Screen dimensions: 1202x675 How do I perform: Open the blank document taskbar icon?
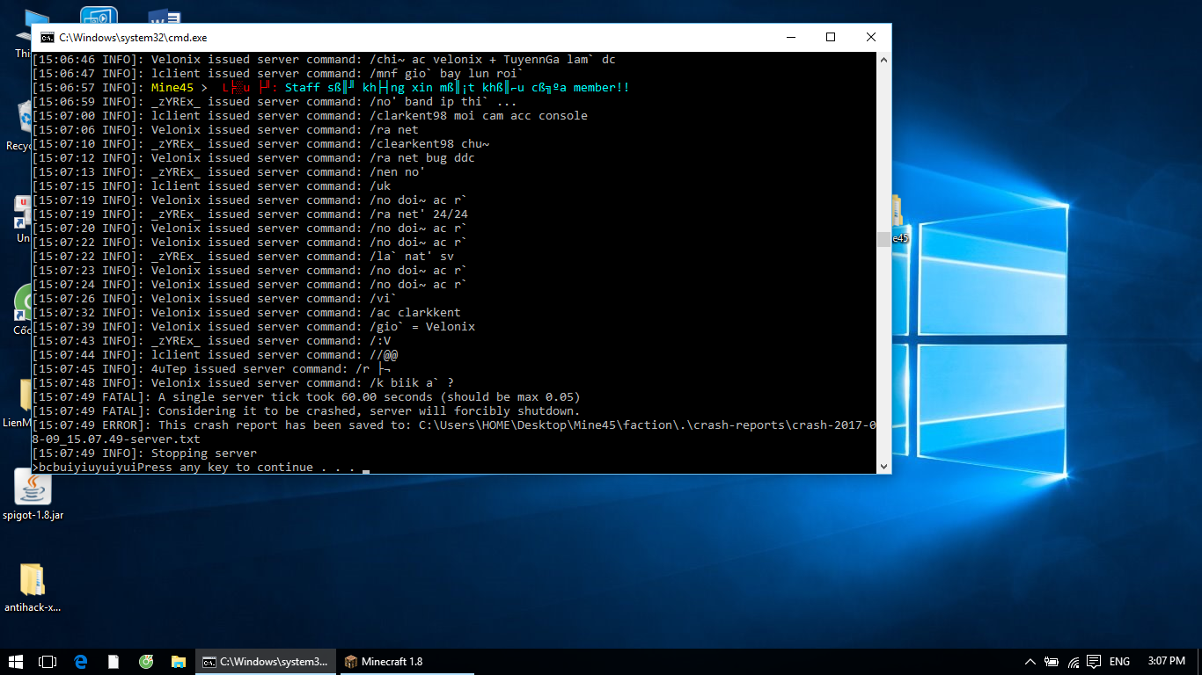coord(114,662)
